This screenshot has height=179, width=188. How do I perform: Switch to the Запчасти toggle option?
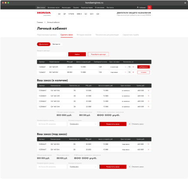click(x=56, y=44)
